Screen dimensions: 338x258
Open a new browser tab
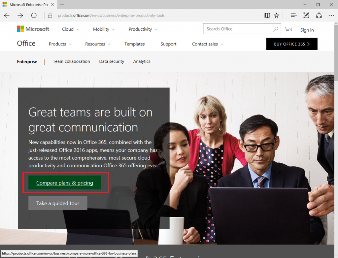(x=62, y=5)
